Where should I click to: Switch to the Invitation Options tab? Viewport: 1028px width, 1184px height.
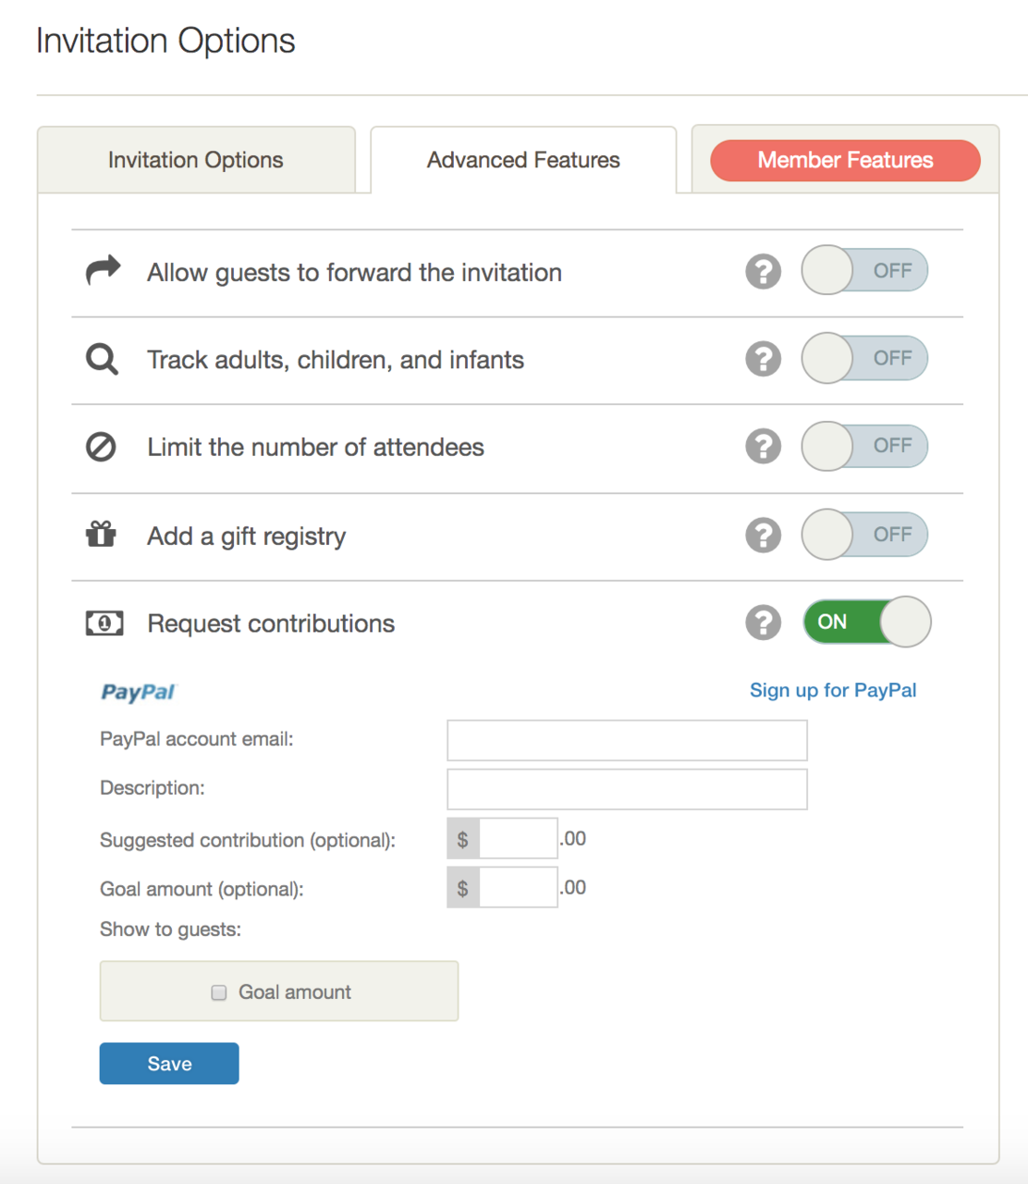click(196, 160)
